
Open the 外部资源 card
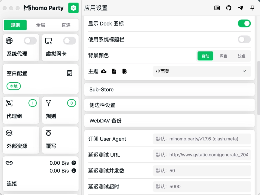pos(21,140)
